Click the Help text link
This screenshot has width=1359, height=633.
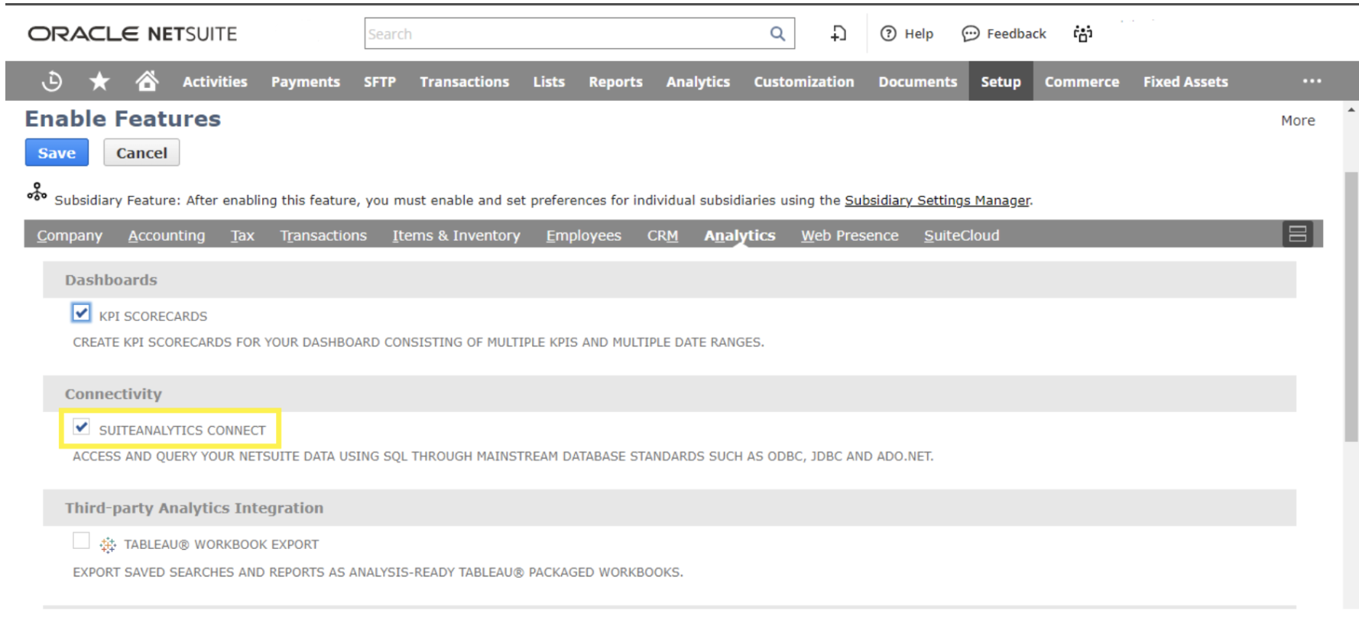tap(919, 34)
